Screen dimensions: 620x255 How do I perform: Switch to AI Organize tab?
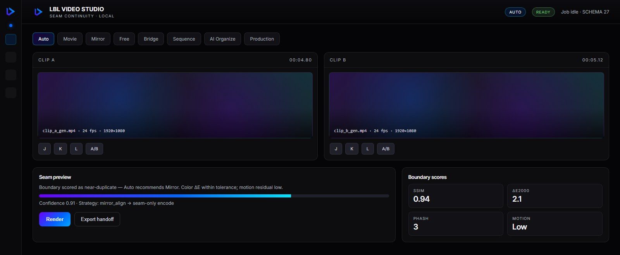coord(222,39)
